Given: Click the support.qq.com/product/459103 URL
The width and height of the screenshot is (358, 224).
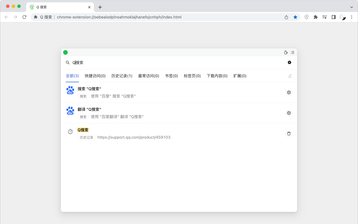Looking at the screenshot, I should point(134,137).
